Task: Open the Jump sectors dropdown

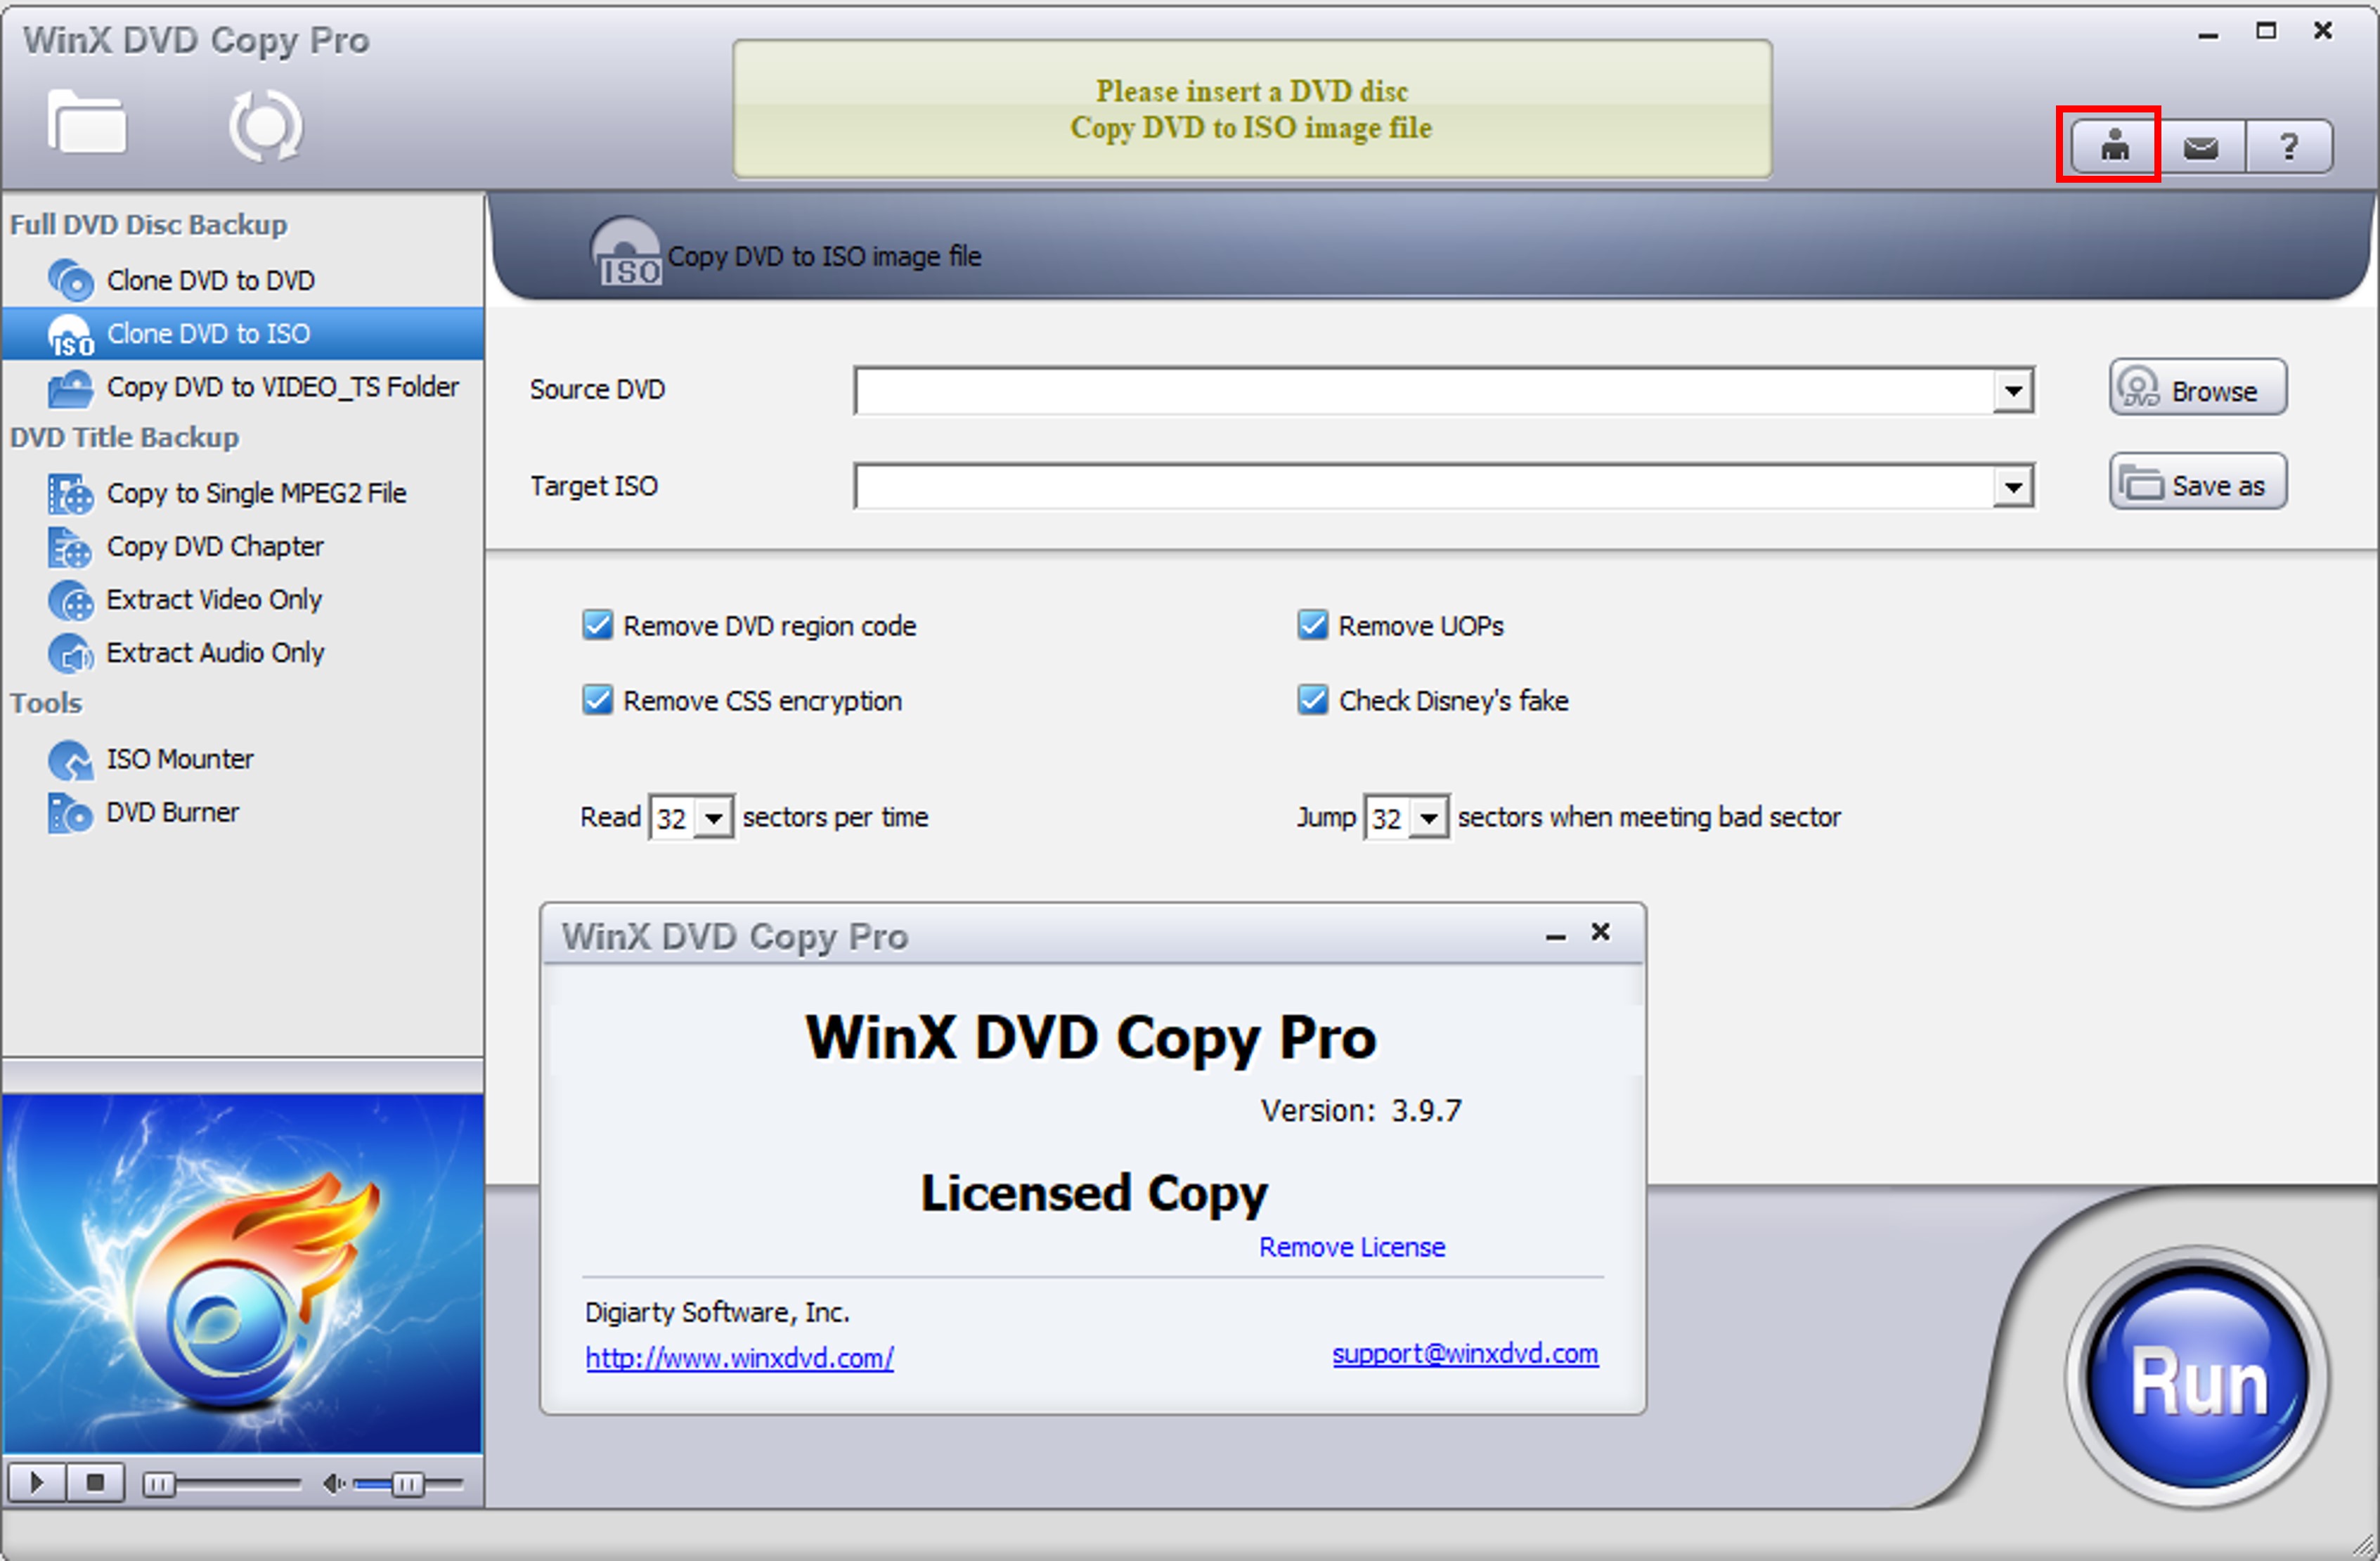Action: coord(1428,817)
